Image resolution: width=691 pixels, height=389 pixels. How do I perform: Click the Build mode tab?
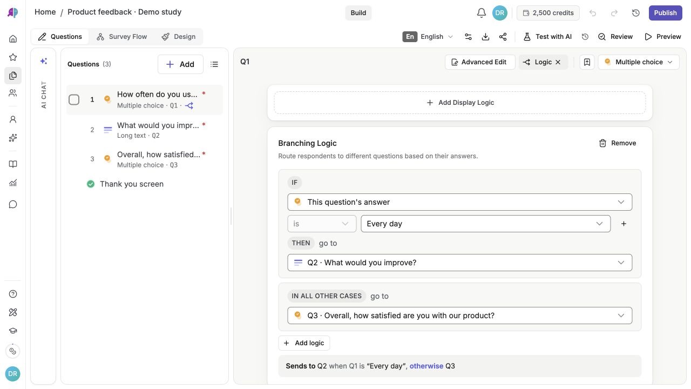[358, 13]
